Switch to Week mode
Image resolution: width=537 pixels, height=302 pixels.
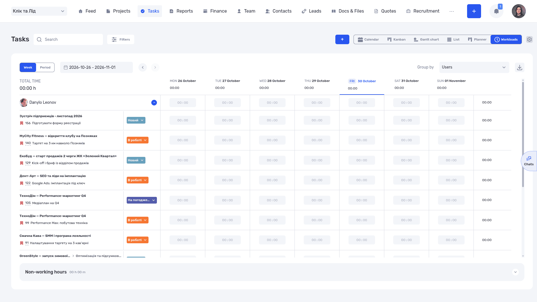coord(28,67)
